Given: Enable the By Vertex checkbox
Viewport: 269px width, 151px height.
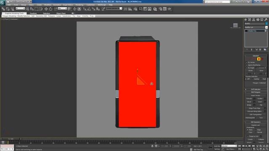Looking at the screenshot, I should [247, 62].
